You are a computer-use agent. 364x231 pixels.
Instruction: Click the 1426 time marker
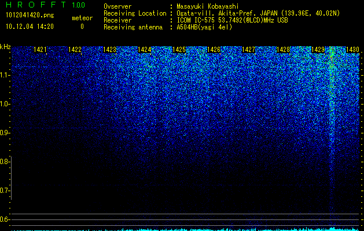click(x=214, y=50)
